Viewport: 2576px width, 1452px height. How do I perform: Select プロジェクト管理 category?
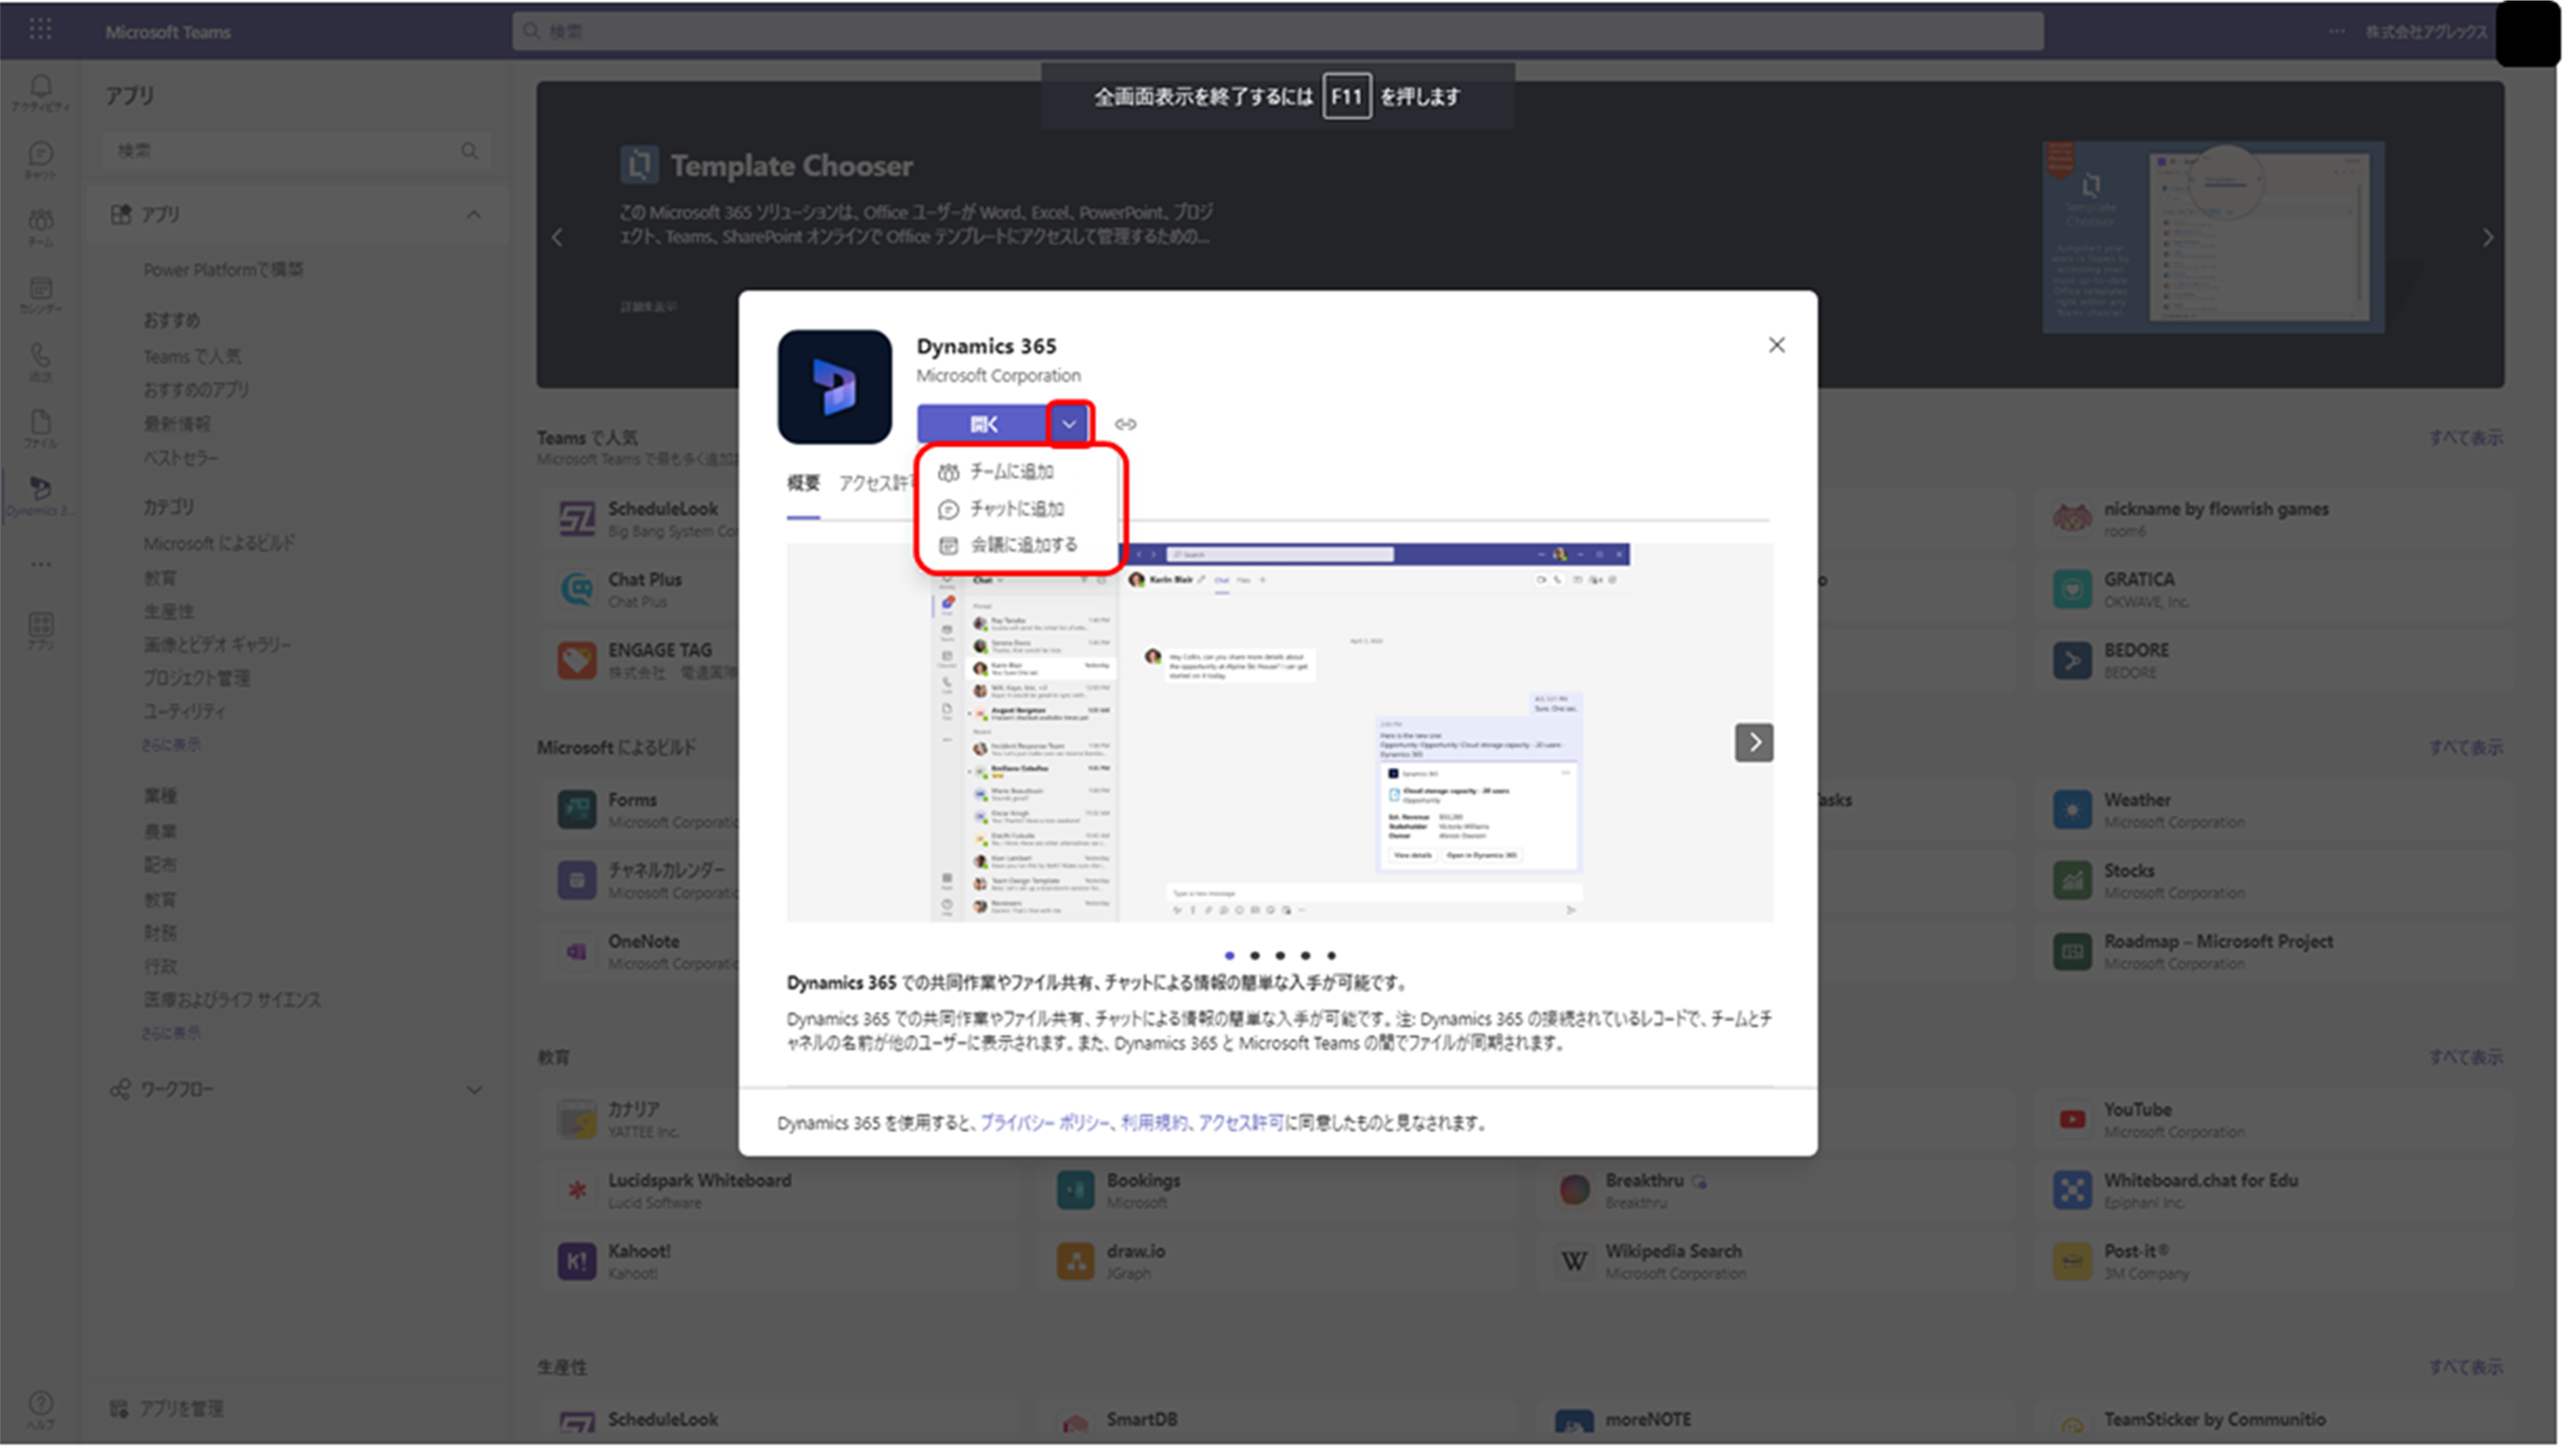[x=196, y=678]
